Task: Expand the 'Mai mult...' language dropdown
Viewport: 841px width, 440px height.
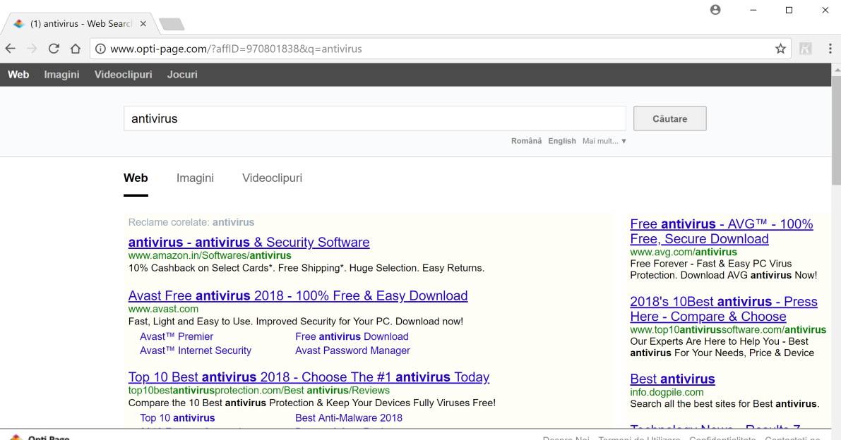Action: (x=604, y=141)
